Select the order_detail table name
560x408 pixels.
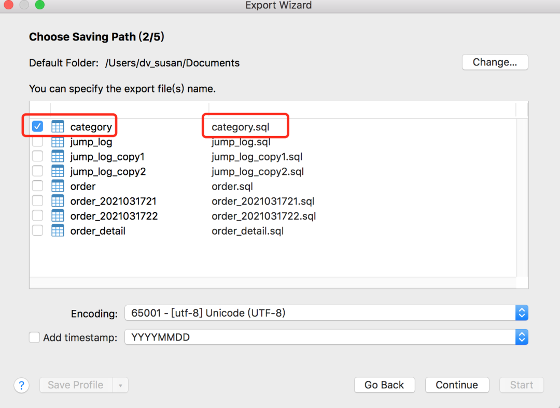pyautogui.click(x=97, y=231)
